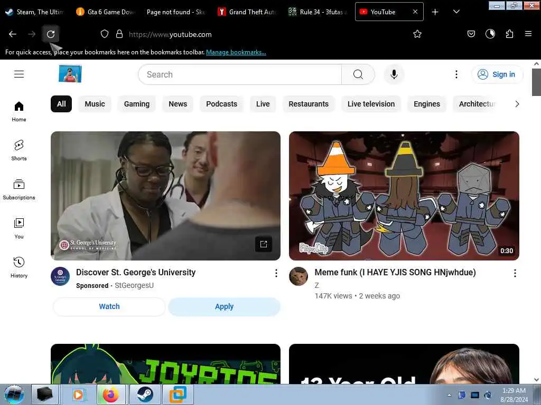The width and height of the screenshot is (541, 405).
Task: Select the Music filter chip
Action: coord(95,104)
